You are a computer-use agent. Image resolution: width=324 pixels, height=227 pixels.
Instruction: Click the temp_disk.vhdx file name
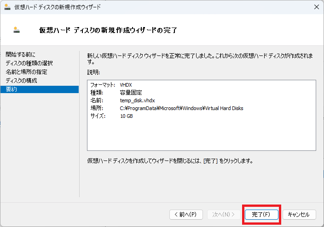click(x=138, y=100)
